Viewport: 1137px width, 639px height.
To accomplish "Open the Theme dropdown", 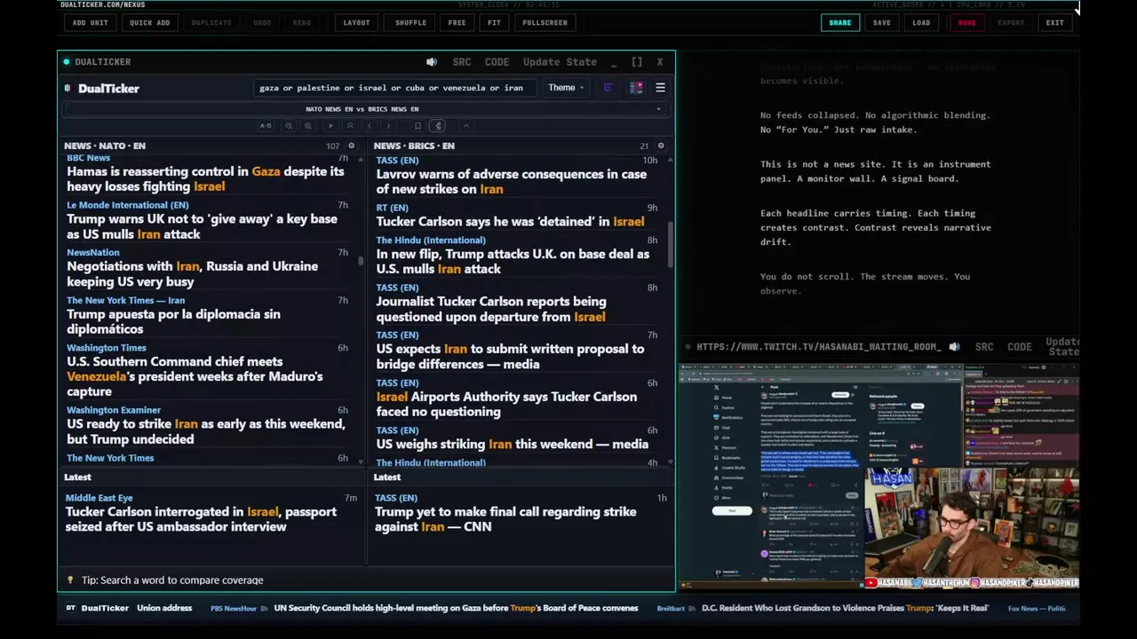I will 566,88.
